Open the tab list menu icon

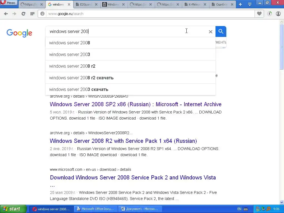250,4
